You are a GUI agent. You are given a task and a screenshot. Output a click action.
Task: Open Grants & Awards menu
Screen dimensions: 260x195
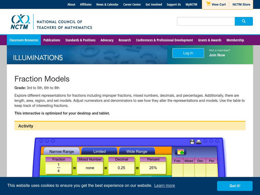[x=210, y=40]
